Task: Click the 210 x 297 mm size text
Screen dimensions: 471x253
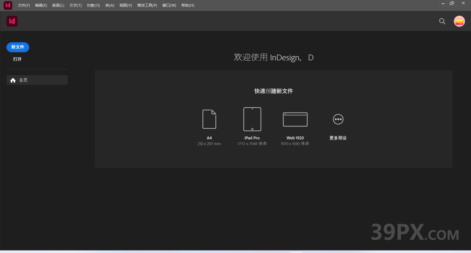Action: pos(209,144)
